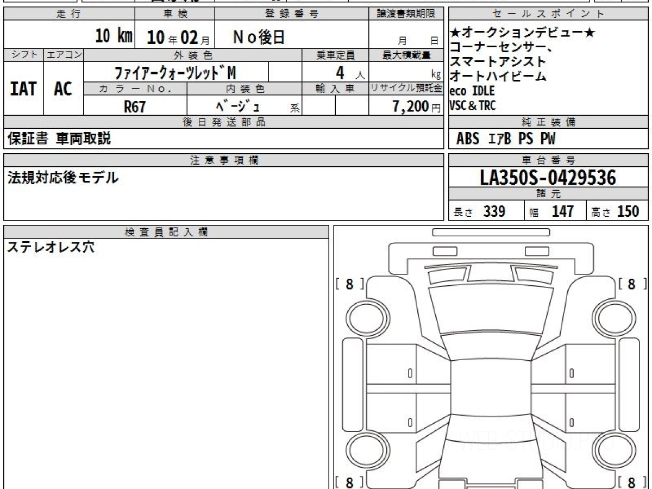The width and height of the screenshot is (652, 489).
Task: Select the カラーNo. label
Action: tap(135, 89)
